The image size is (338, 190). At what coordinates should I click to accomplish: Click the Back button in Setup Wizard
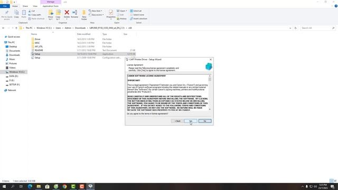[x=177, y=121]
